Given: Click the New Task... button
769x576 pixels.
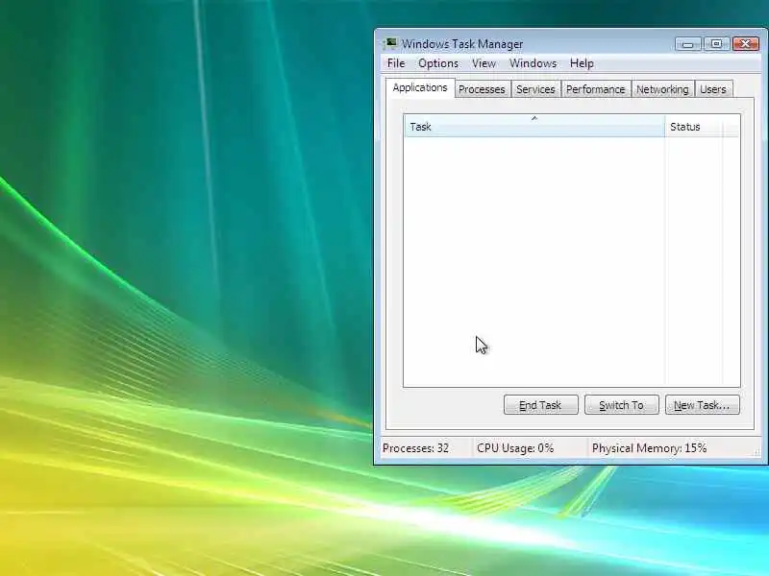Looking at the screenshot, I should pos(702,405).
